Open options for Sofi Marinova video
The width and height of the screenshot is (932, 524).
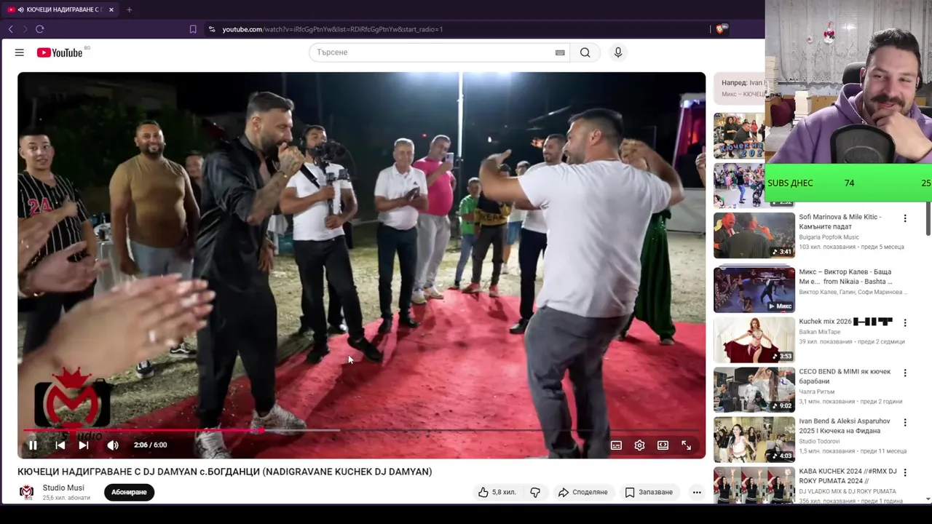tap(905, 218)
